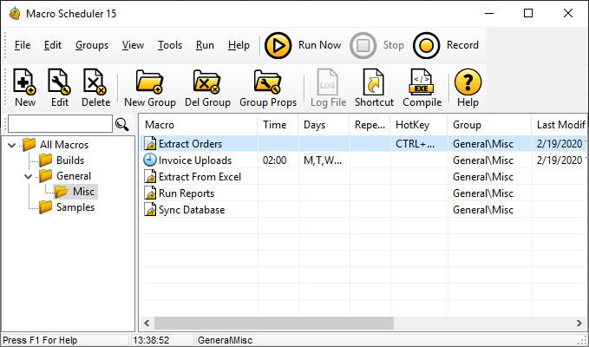Delete the selected macro via Delete icon
This screenshot has height=347, width=589.
[x=95, y=82]
